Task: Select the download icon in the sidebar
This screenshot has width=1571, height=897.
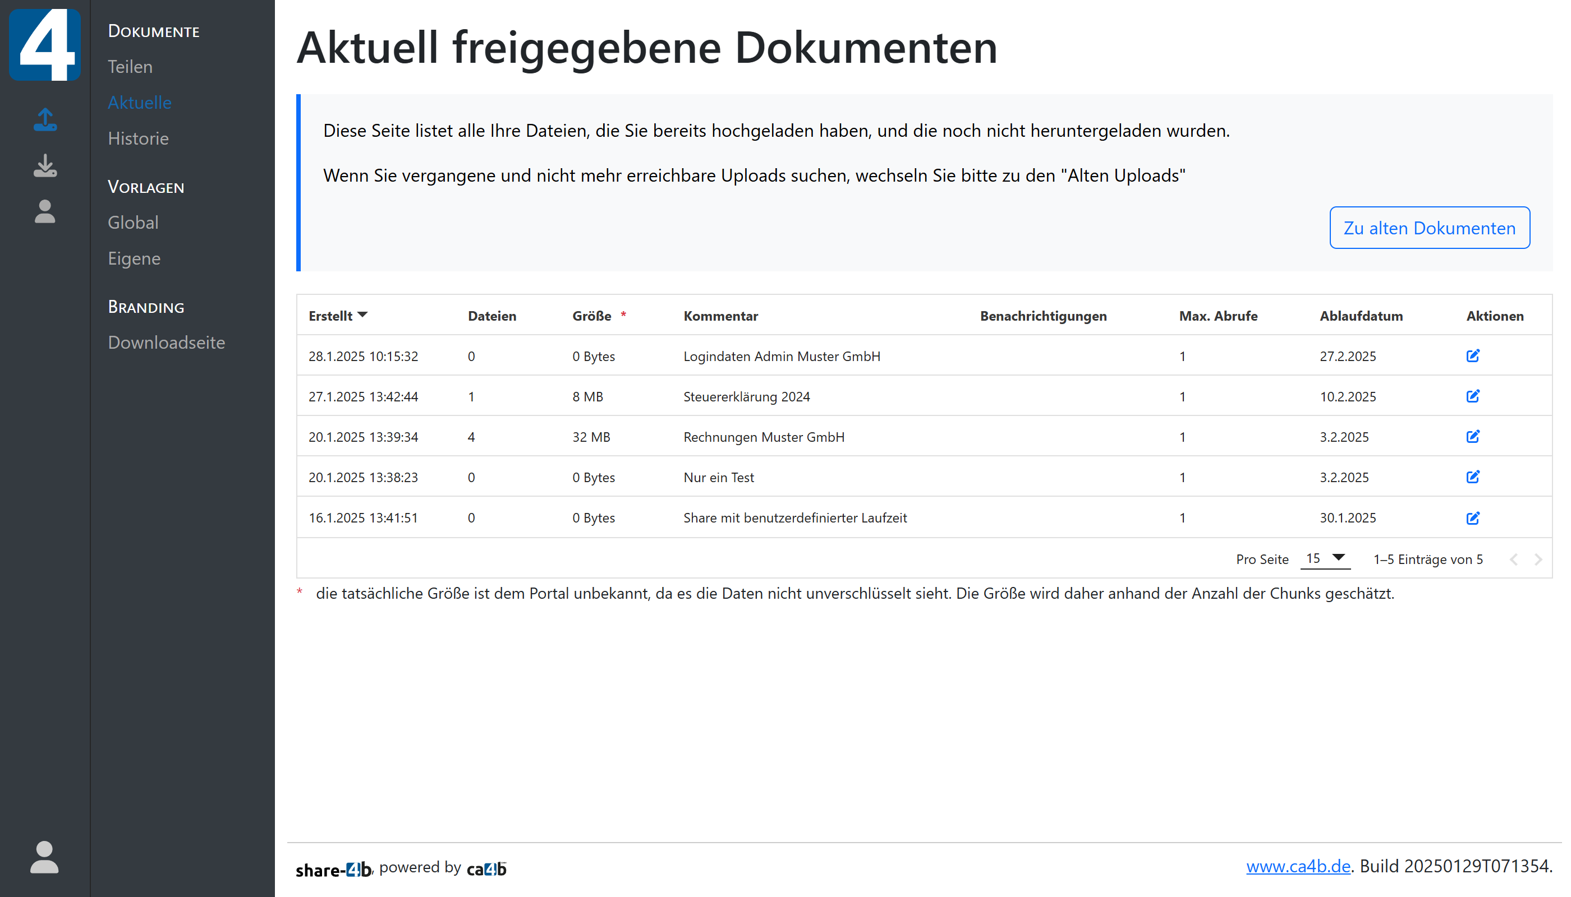Action: coord(45,167)
